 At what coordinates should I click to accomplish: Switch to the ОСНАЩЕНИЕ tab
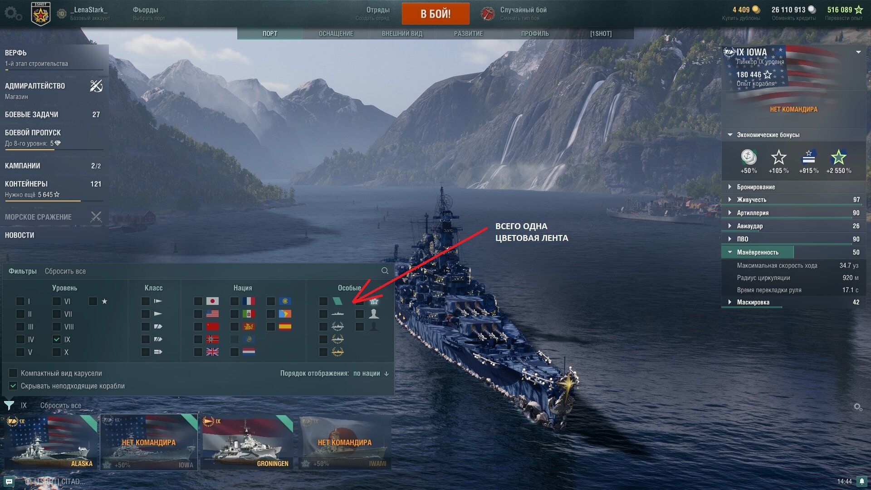click(336, 34)
